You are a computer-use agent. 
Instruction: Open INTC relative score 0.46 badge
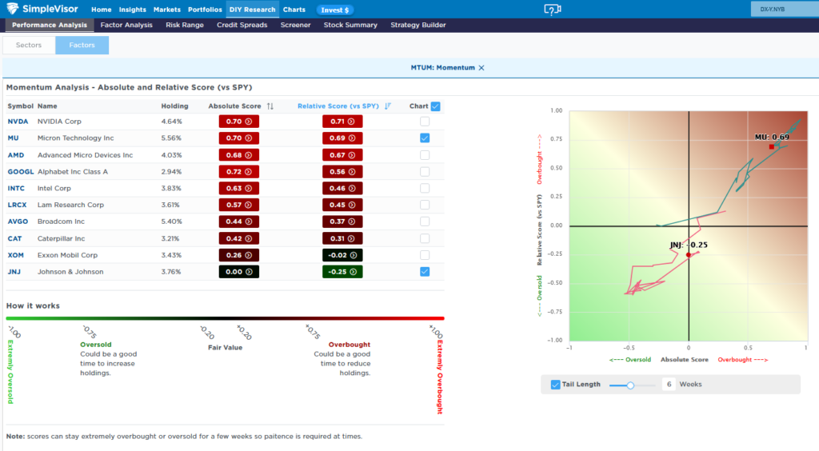(x=342, y=189)
